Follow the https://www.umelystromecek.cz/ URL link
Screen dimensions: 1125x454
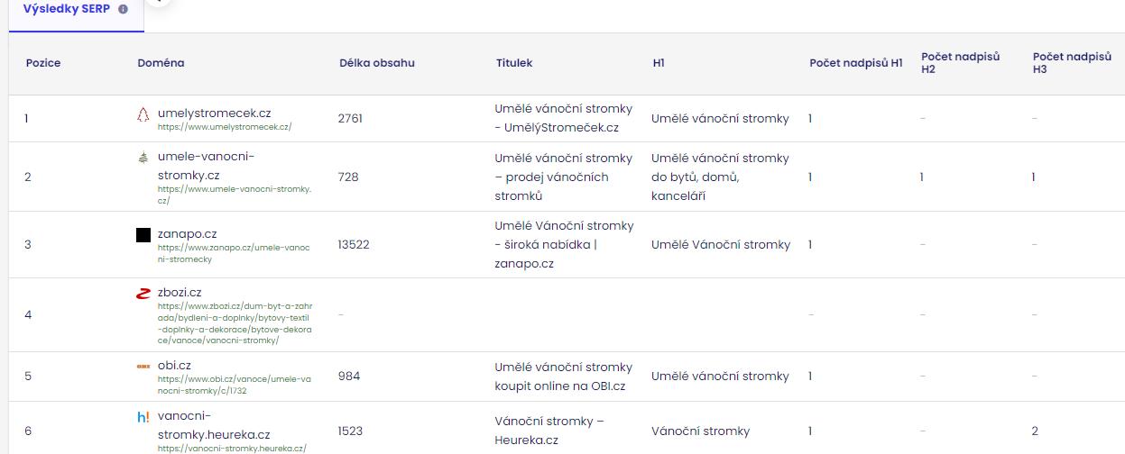224,127
